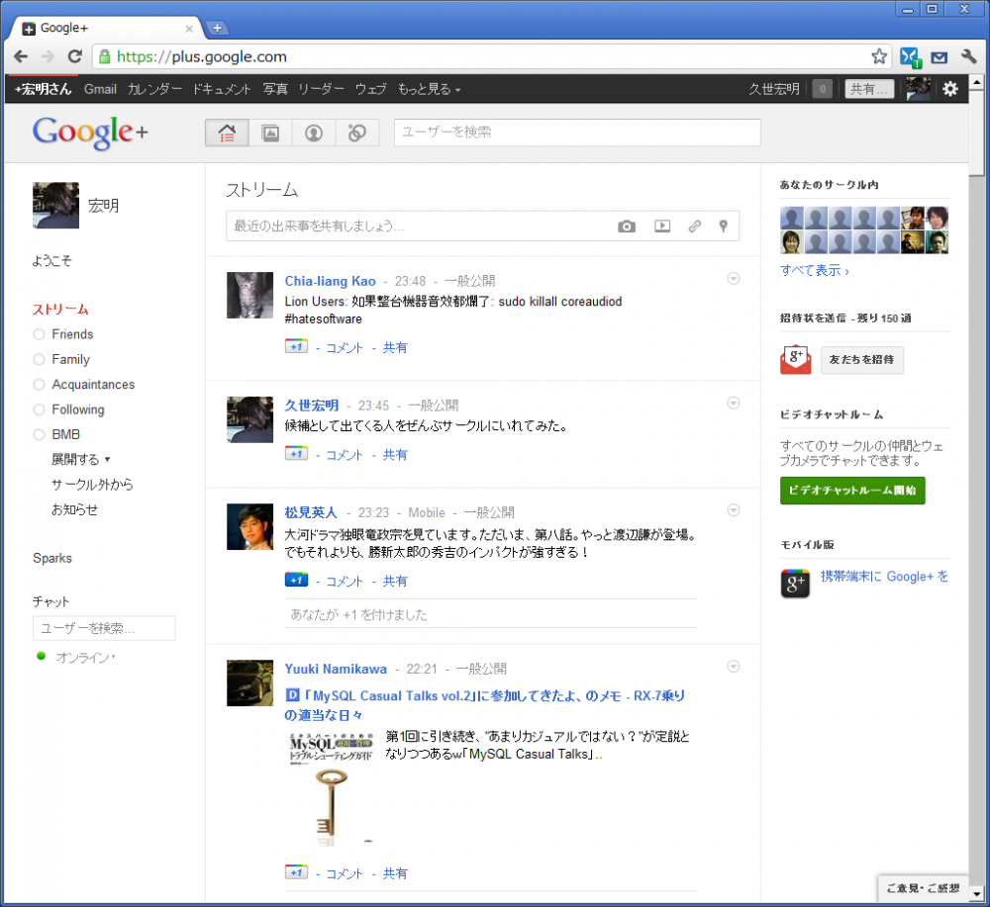The image size is (990, 907).
Task: Open the 共有 share box in top bar
Action: point(869,89)
